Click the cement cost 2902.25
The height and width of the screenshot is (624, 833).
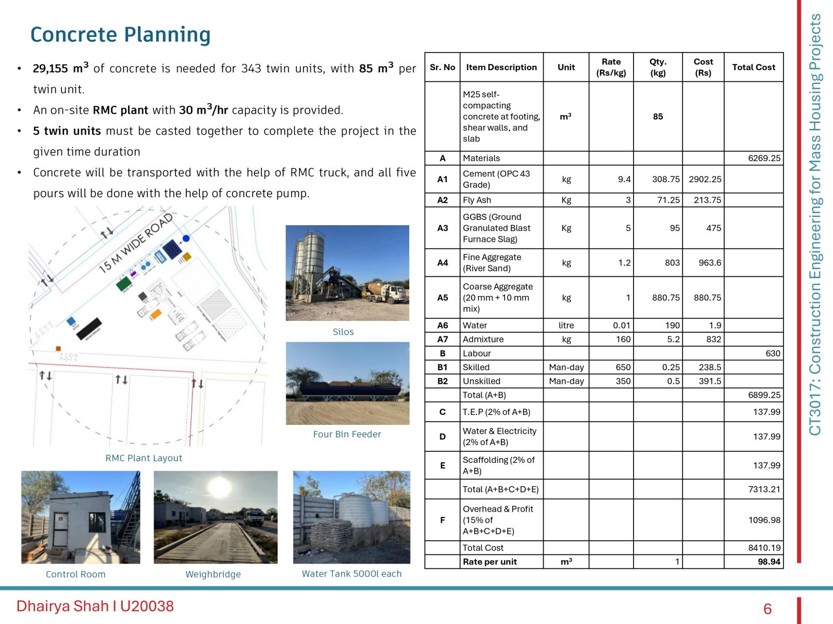point(705,179)
